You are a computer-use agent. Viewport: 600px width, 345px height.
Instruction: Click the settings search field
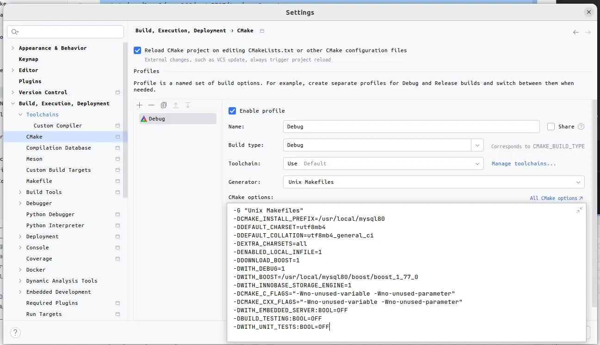pyautogui.click(x=66, y=32)
